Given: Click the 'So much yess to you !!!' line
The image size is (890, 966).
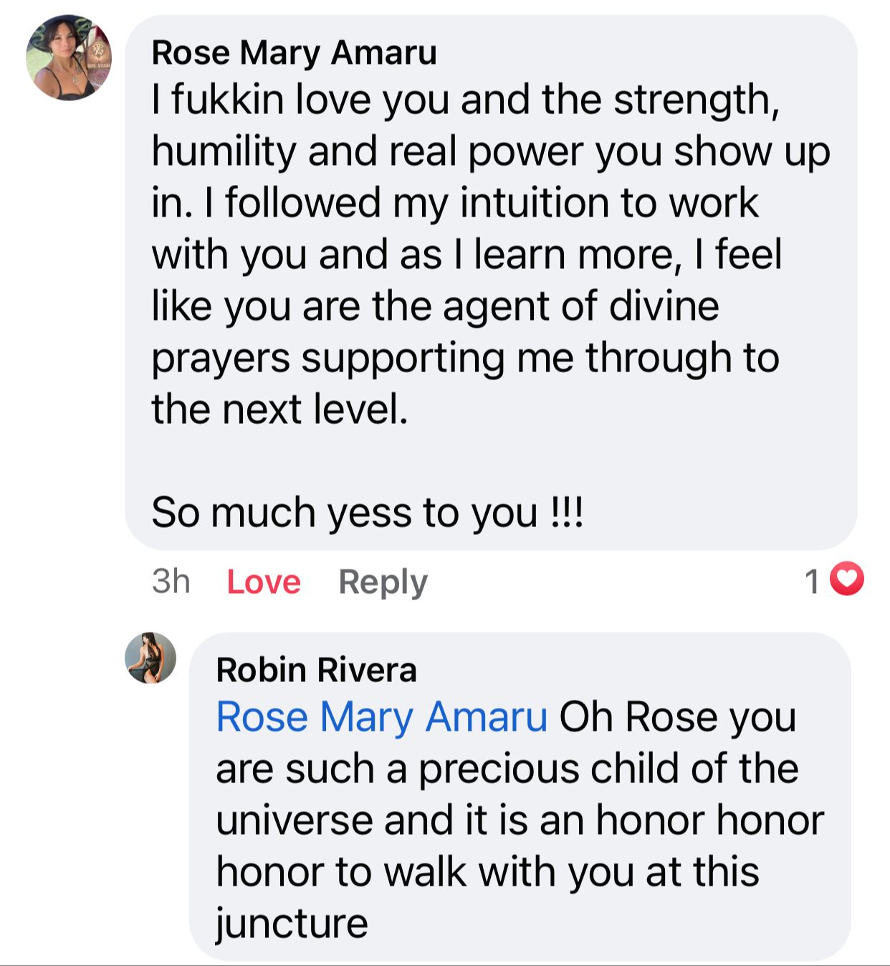Looking at the screenshot, I should pos(368,513).
